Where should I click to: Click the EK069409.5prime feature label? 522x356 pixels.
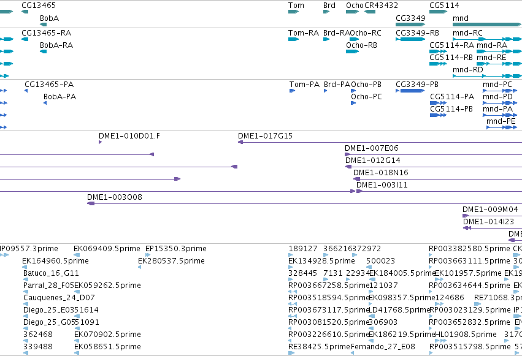pyautogui.click(x=107, y=249)
